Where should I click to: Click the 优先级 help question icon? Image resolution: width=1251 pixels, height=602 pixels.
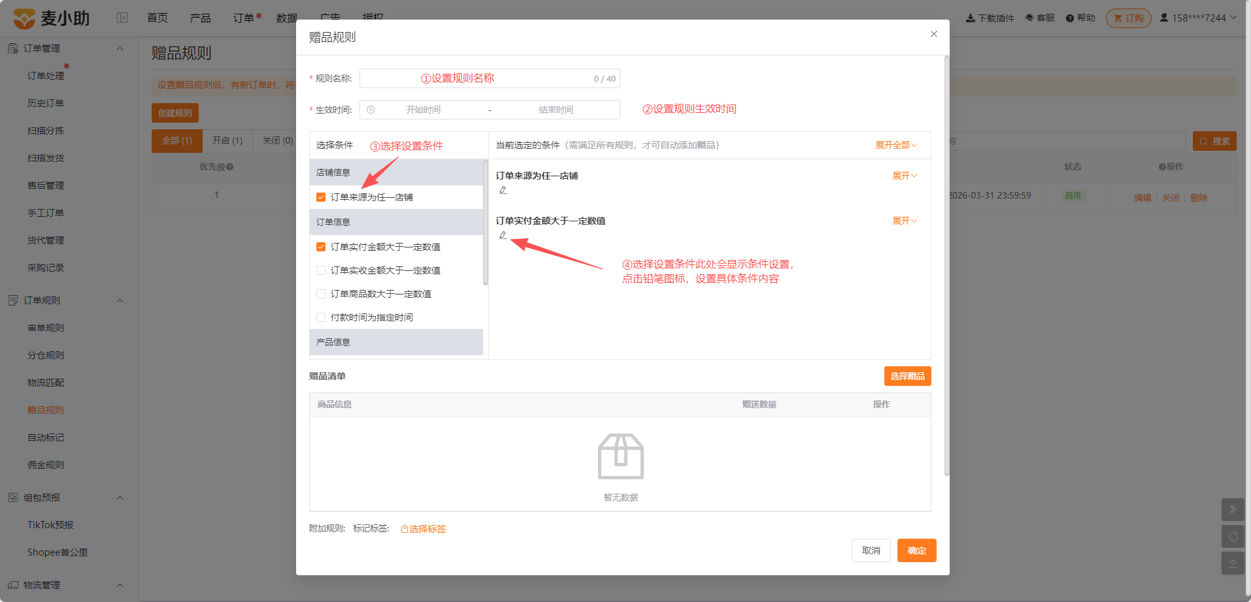click(x=230, y=167)
